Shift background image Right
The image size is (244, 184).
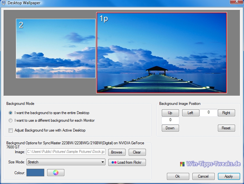226,113
